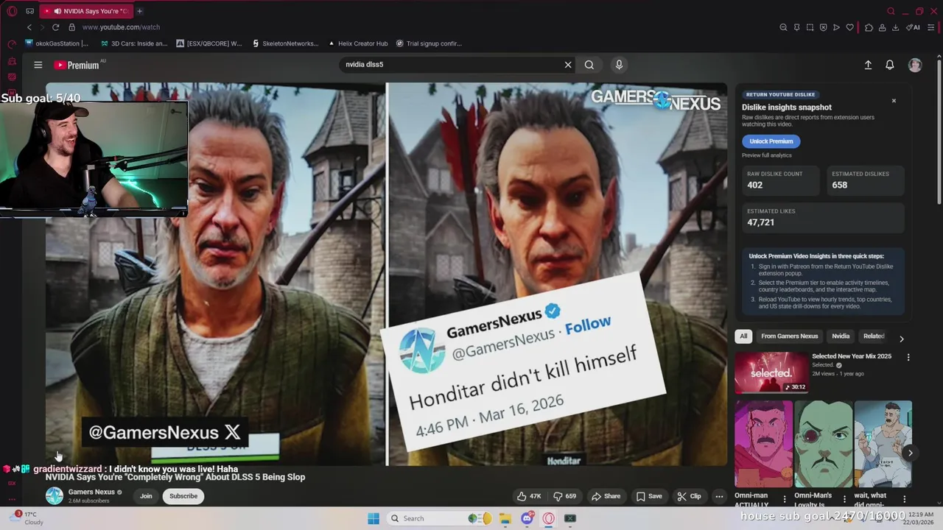Open more actions ellipsis under the video
This screenshot has height=530, width=943.
coord(719,496)
